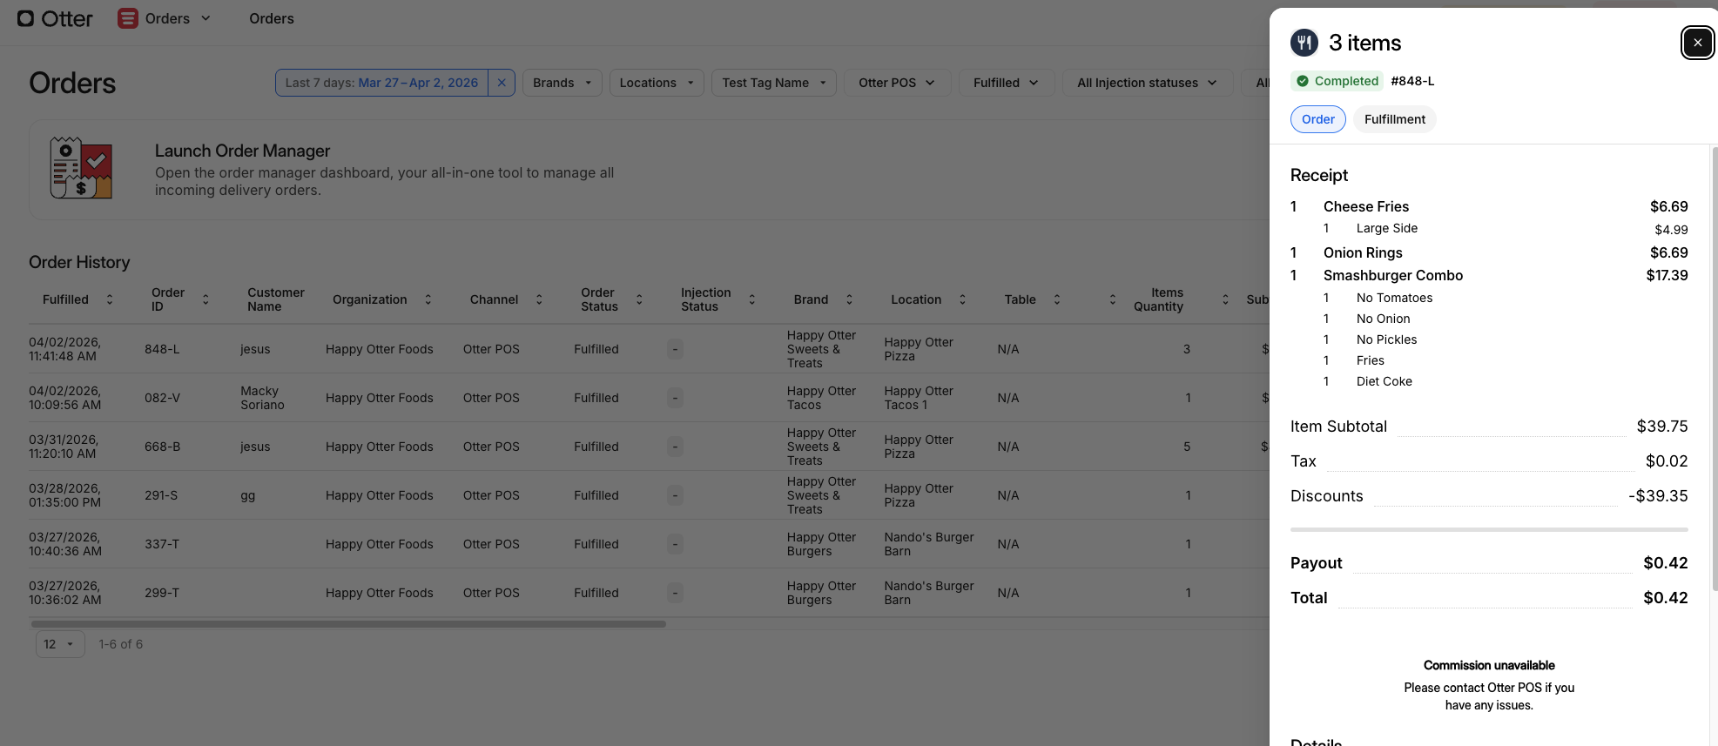The height and width of the screenshot is (746, 1718).
Task: Click the red Orders app icon
Action: coord(128,18)
